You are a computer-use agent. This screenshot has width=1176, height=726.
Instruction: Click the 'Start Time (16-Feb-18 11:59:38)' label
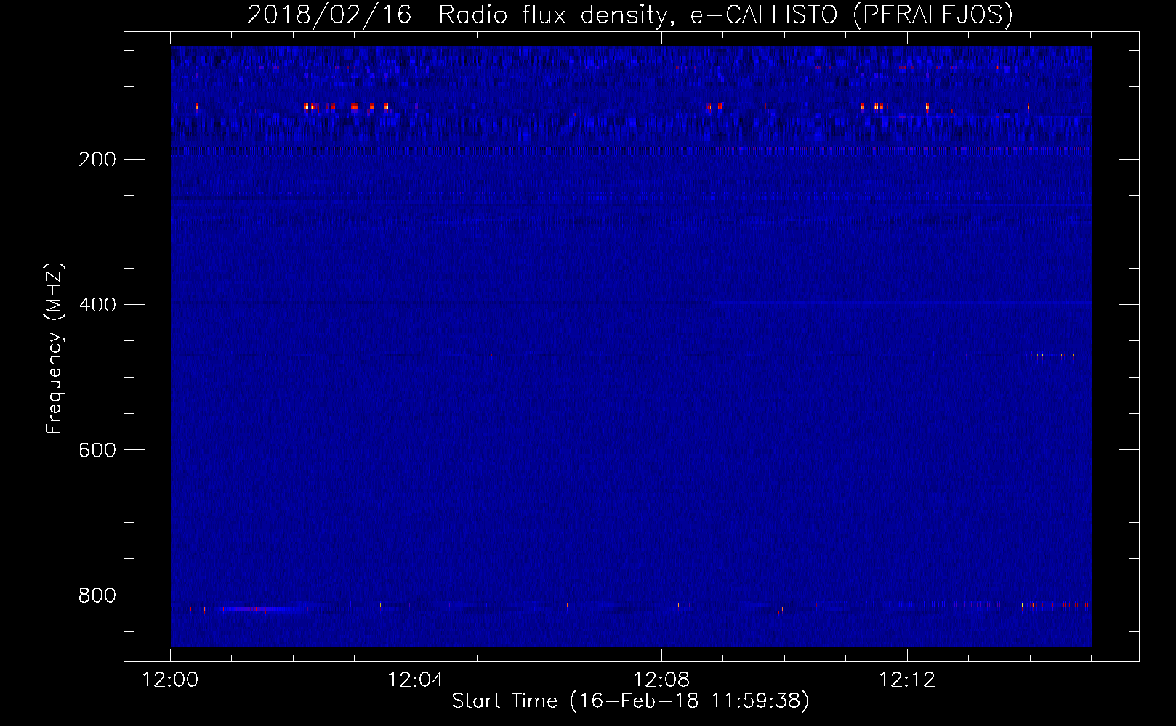click(631, 701)
